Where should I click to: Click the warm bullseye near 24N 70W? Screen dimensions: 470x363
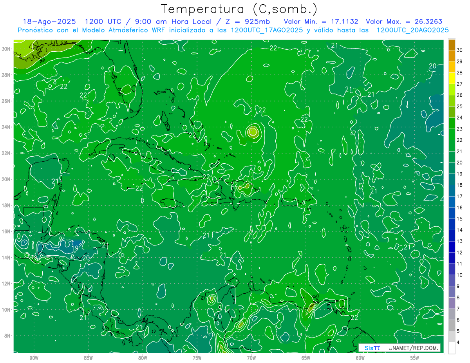(x=253, y=132)
